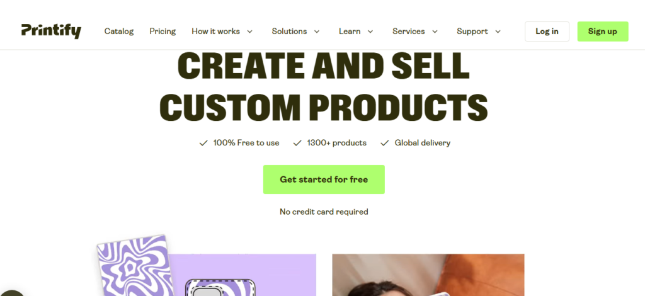This screenshot has height=296, width=645.
Task: Expand the How it works chevron
Action: point(249,31)
